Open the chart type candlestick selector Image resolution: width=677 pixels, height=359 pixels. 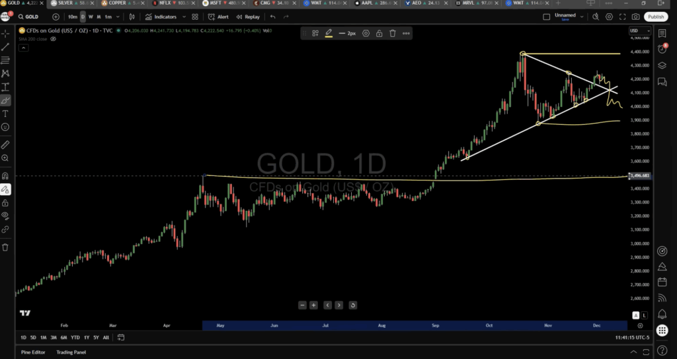pyautogui.click(x=133, y=17)
